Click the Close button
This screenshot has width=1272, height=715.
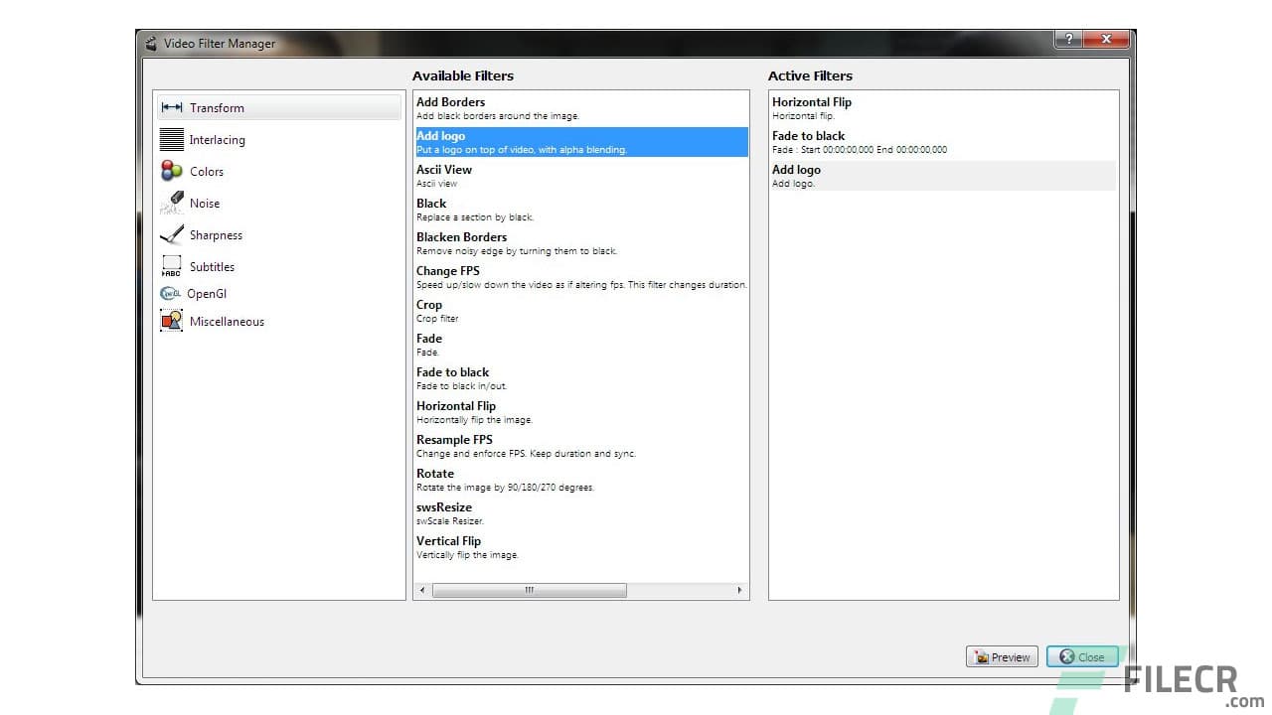click(1082, 656)
